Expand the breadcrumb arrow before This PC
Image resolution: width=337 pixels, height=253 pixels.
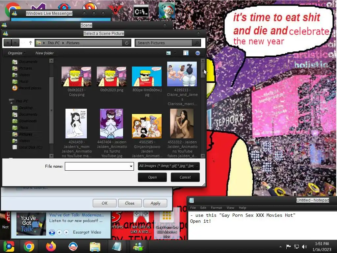coord(44,43)
